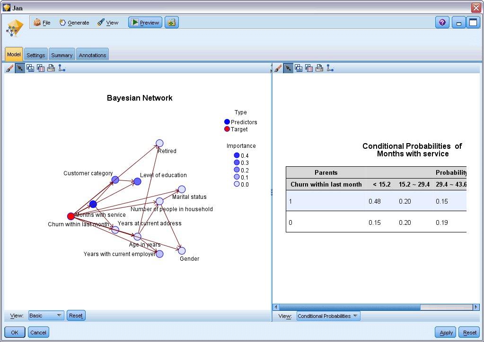The width and height of the screenshot is (484, 342).
Task: Click the scrollbar right arrow under the table
Action: [476, 307]
